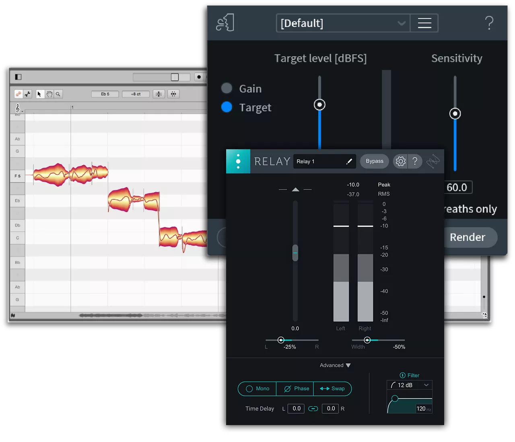Image resolution: width=515 pixels, height=442 pixels.
Task: Select the hand scroll tool in Melodyne
Action: click(49, 94)
